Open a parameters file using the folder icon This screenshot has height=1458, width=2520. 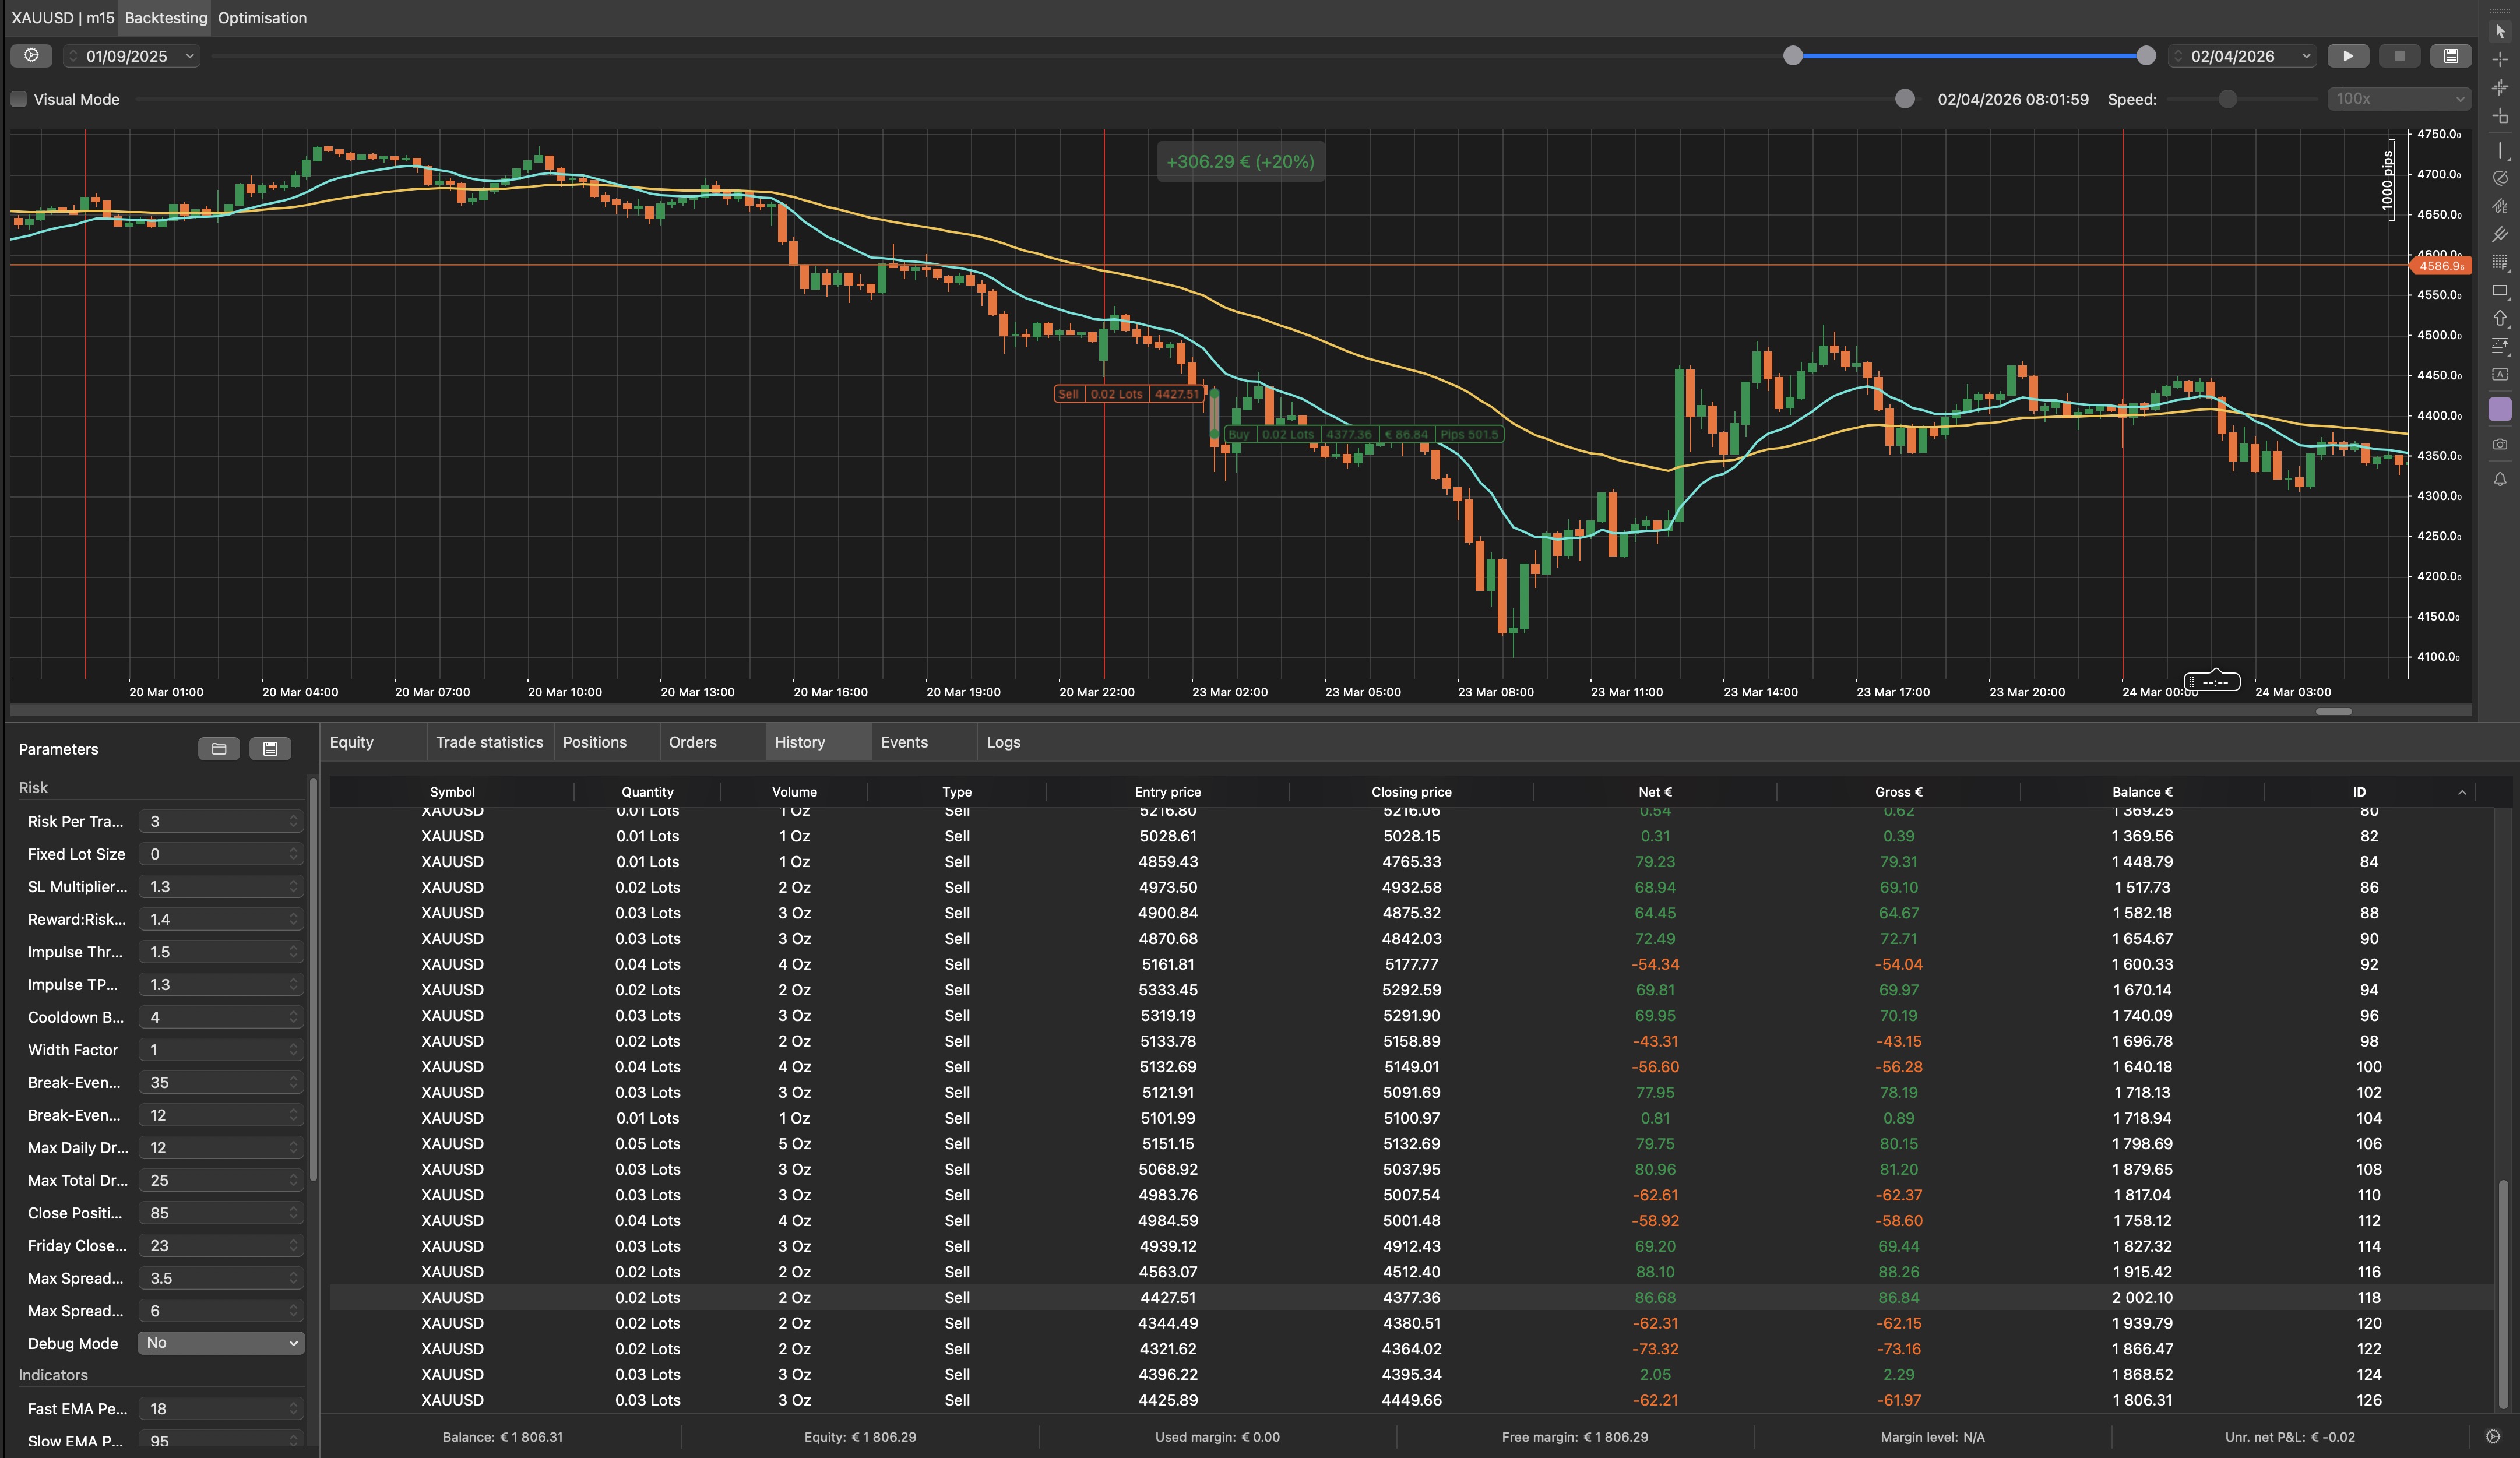point(218,749)
